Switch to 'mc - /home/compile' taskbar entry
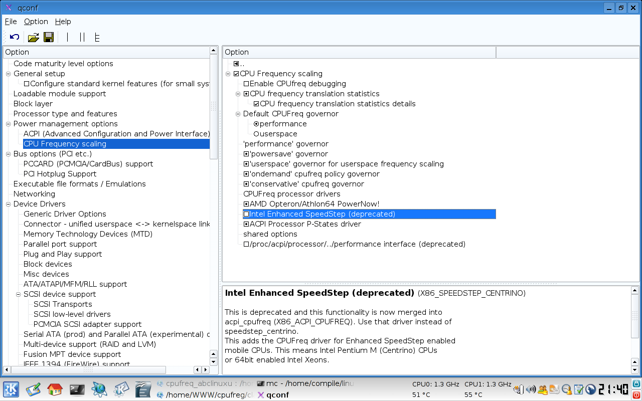Viewport: 642px width, 401px height. pos(305,383)
